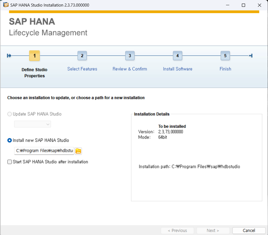Select step 1 number box
Screen dimensions: 268x235
pyautogui.click(x=35, y=56)
